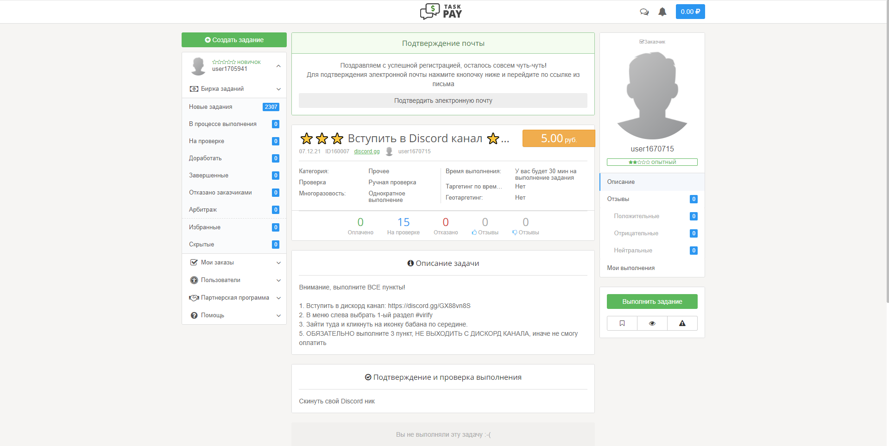Open Завершенные tasks
Screen dimensions: 889x446
coord(234,176)
